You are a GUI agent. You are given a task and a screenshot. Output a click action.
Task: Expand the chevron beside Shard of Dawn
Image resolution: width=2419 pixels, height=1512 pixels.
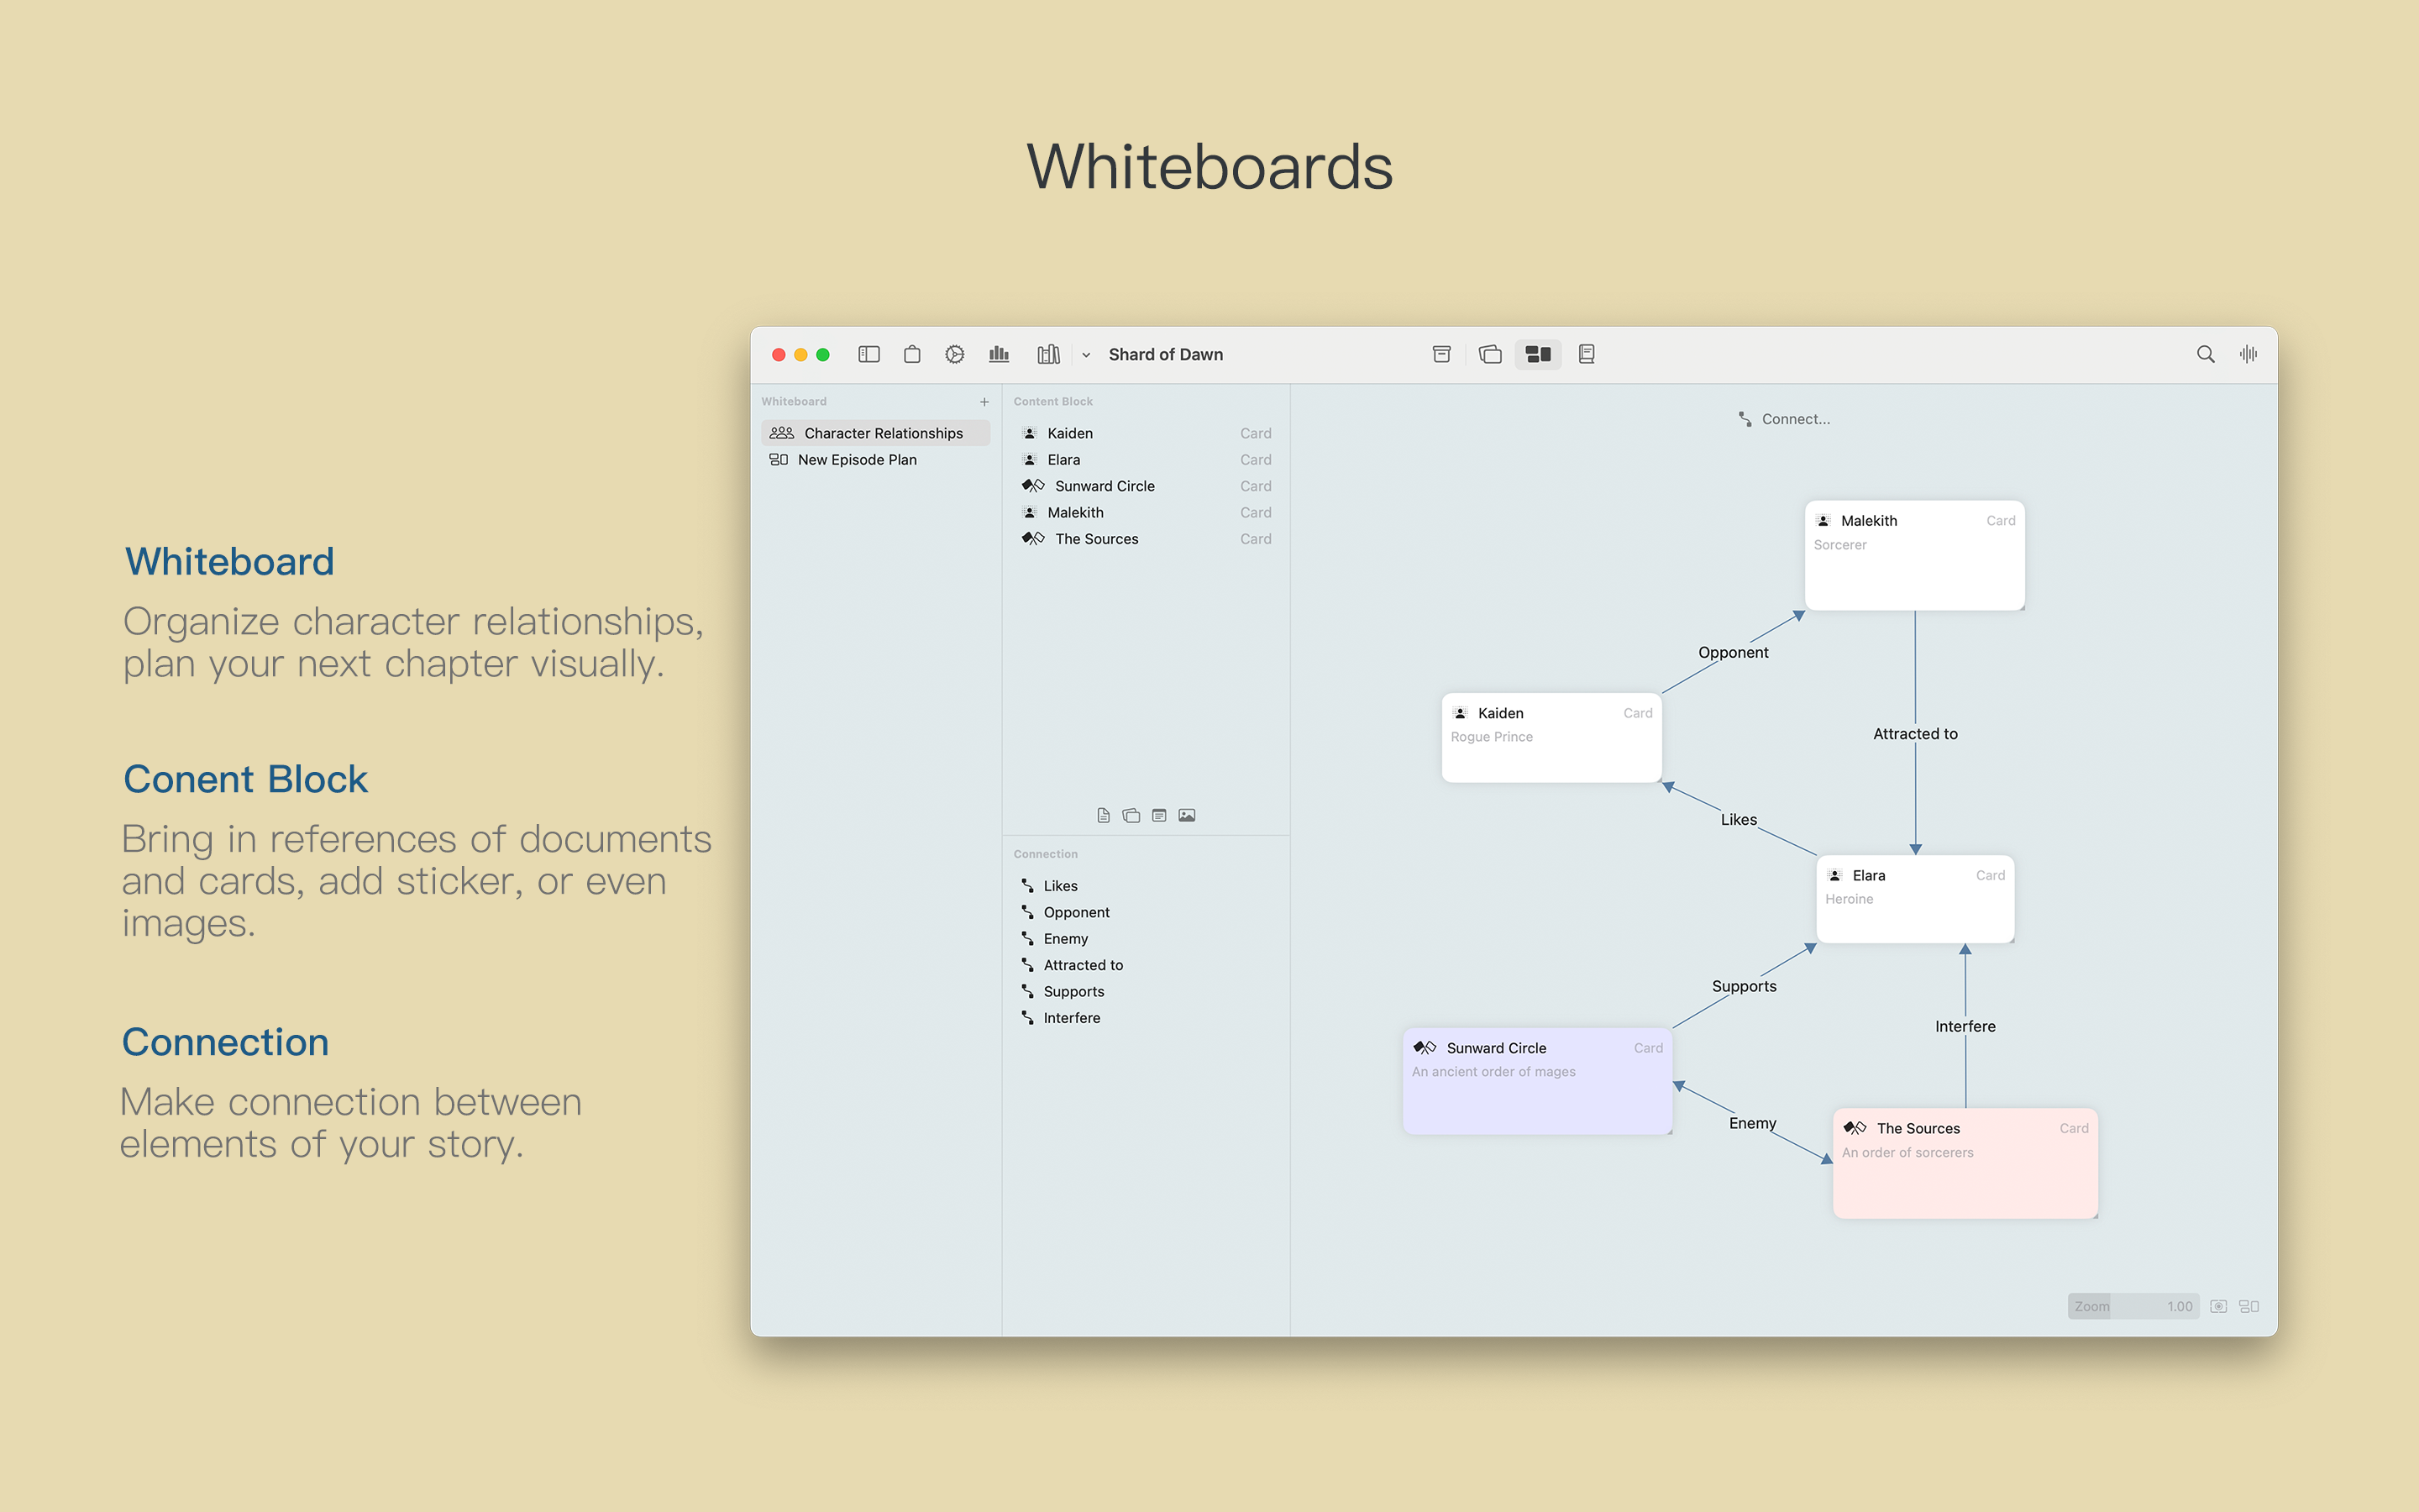coord(1085,355)
